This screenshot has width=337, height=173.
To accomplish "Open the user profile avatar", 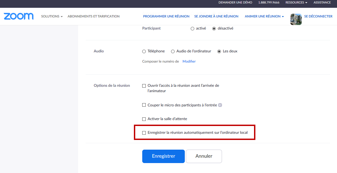I will coord(296,19).
